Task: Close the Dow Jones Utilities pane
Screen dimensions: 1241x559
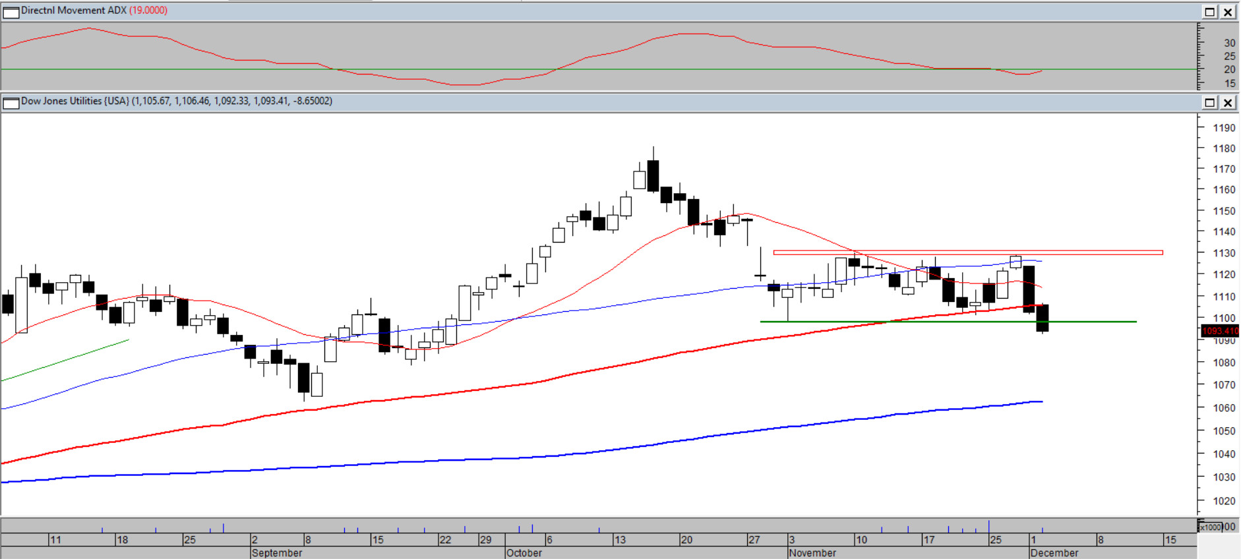Action: [1228, 102]
